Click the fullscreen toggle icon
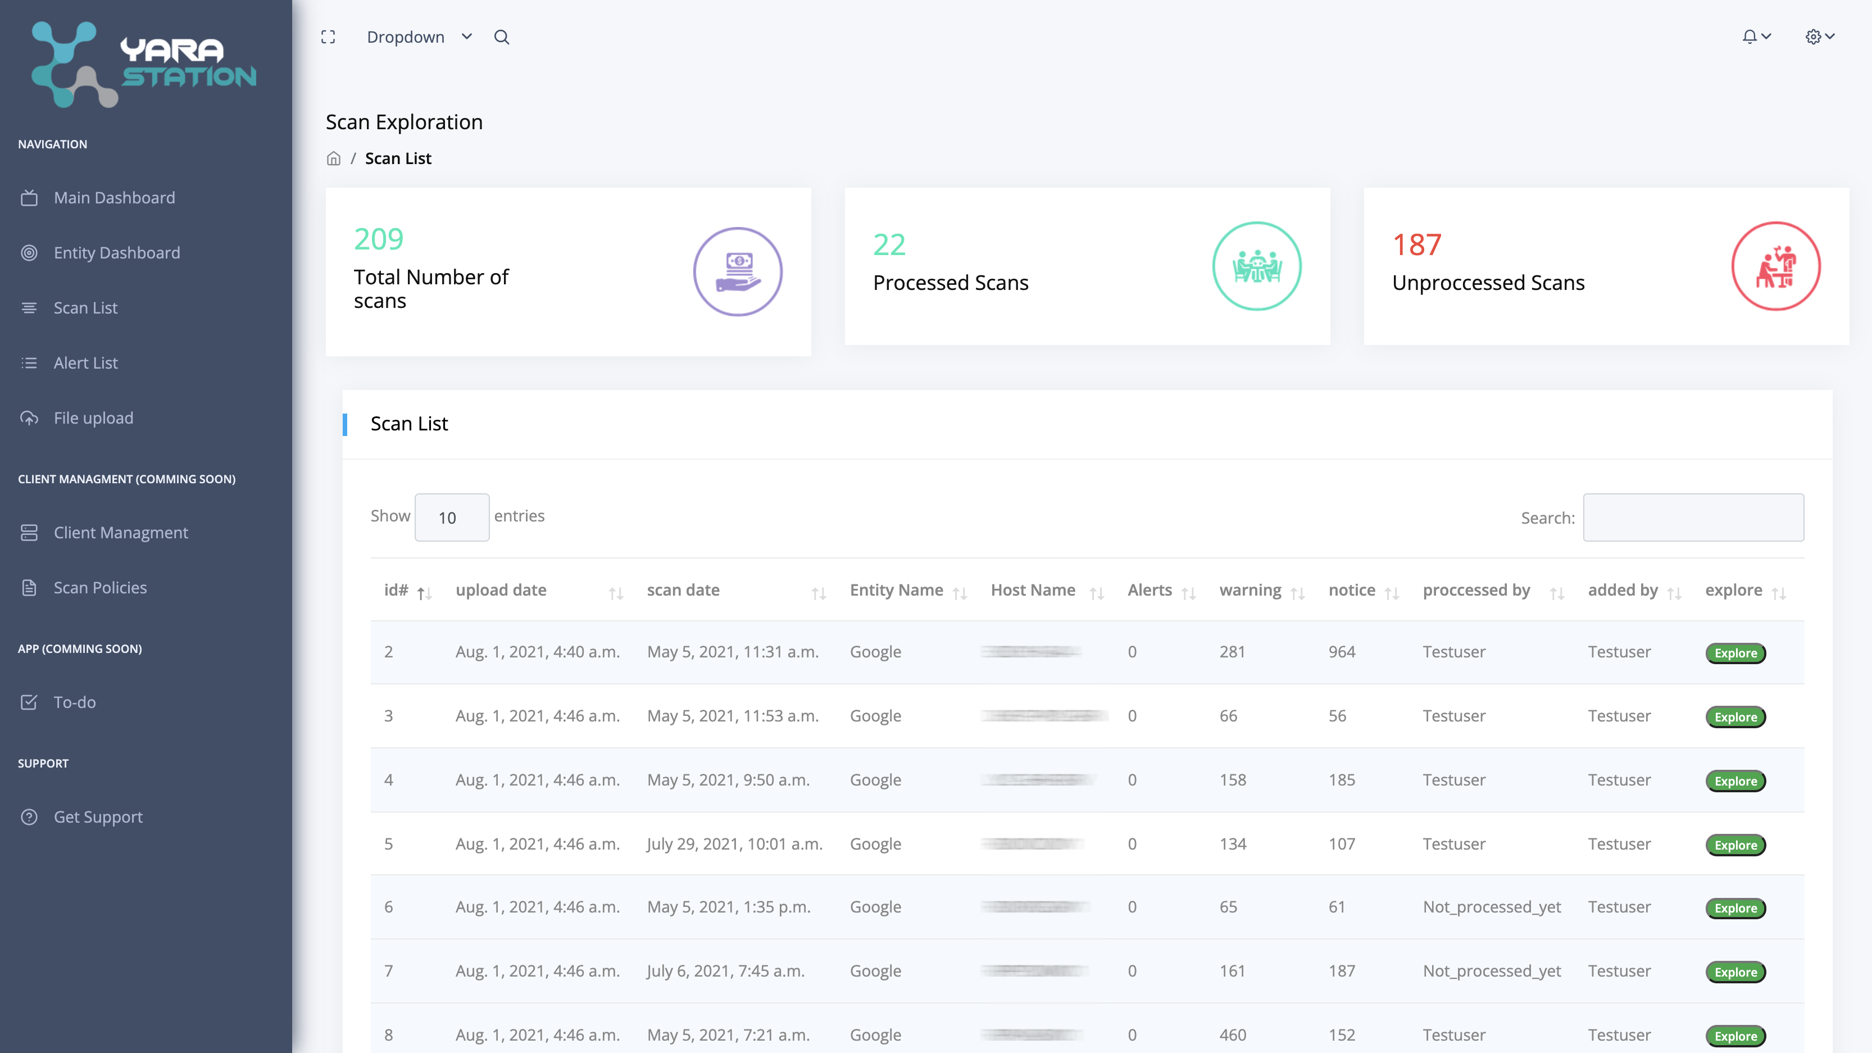This screenshot has width=1872, height=1053. click(328, 37)
